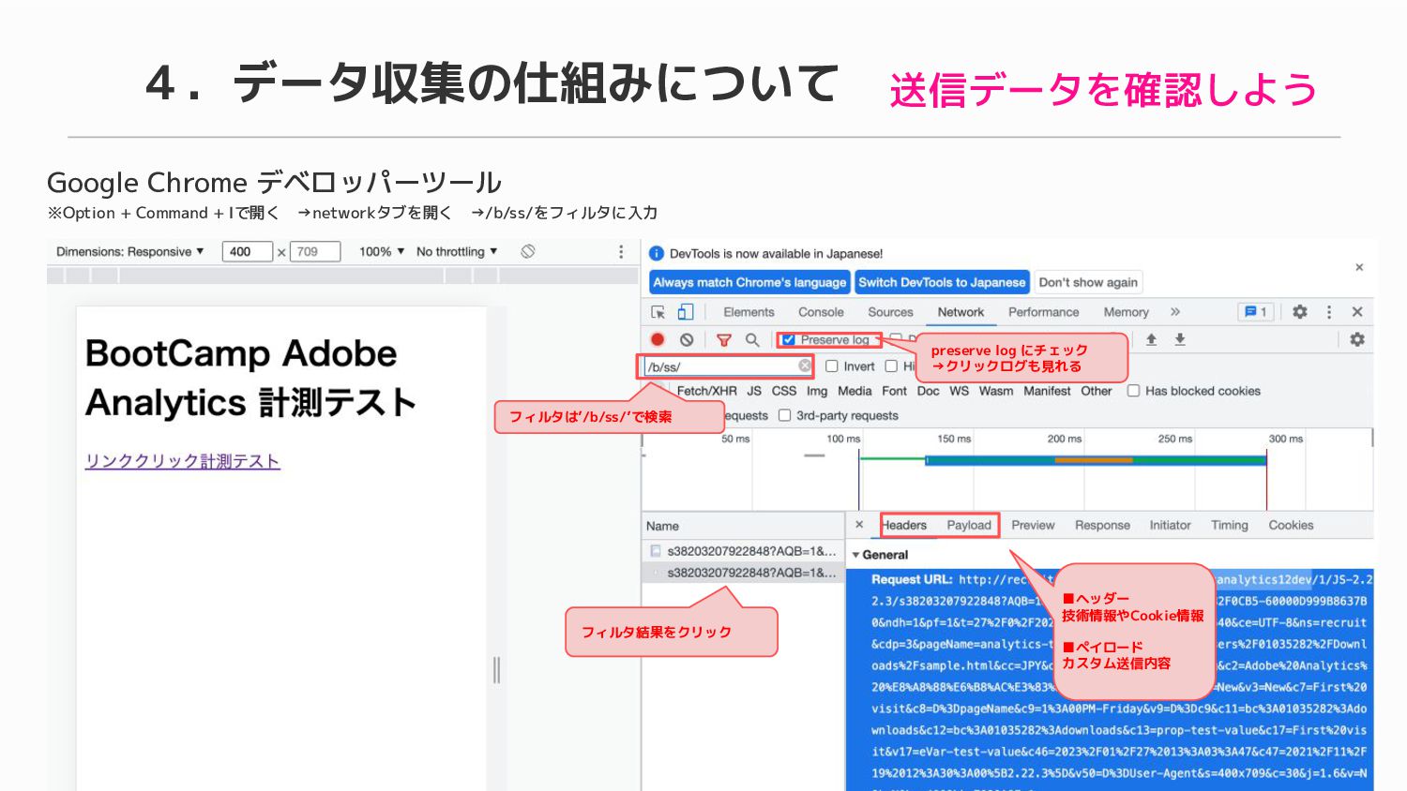
Task: Filter by CSS request type
Action: point(784,391)
